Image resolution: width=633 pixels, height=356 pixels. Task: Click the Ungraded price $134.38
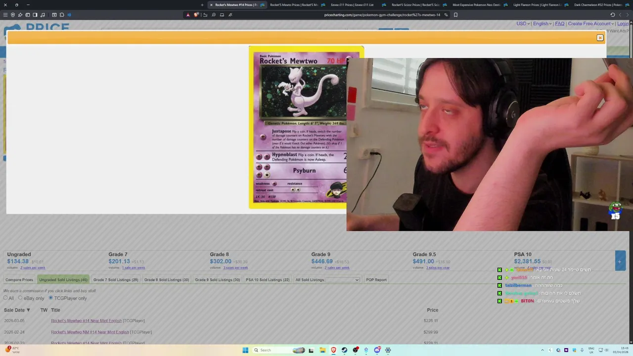[x=18, y=262]
